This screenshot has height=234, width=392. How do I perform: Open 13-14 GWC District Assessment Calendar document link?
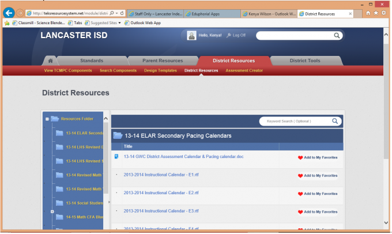pyautogui.click(x=183, y=157)
